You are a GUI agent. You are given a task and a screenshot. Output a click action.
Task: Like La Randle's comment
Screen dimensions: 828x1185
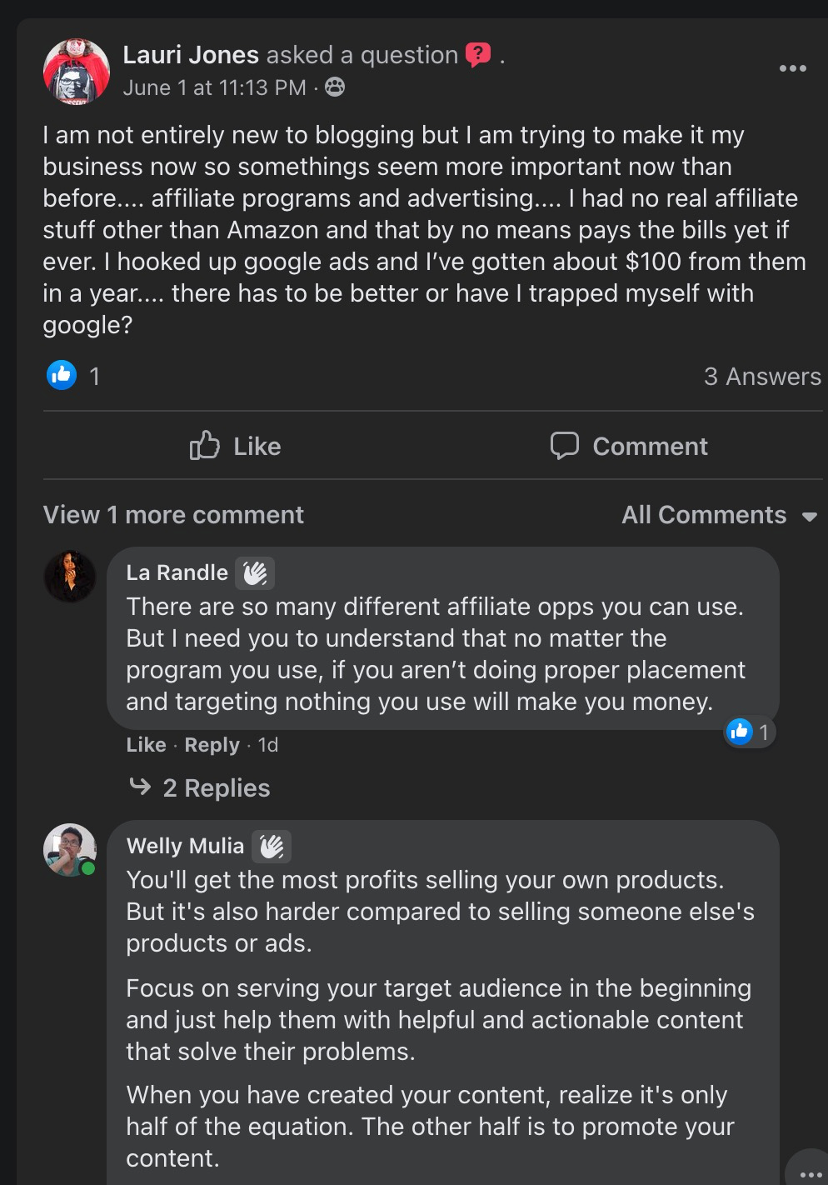[x=146, y=745]
